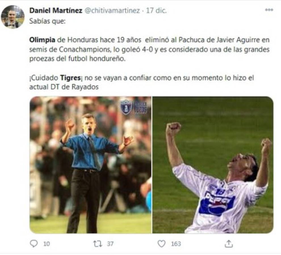Toggle liked state off via heart
This screenshot has width=281, height=255.
tap(162, 243)
